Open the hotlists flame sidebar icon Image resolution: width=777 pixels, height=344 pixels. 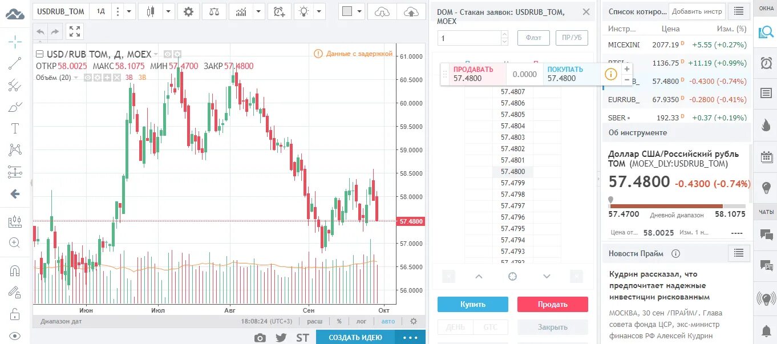pos(766,125)
